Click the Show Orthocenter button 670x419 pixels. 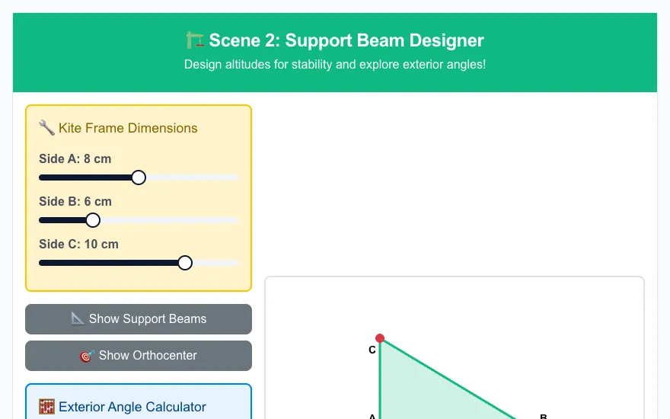click(139, 356)
